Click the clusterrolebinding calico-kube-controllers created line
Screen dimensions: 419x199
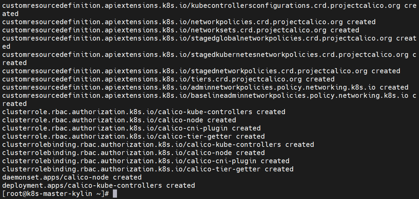tap(158, 144)
